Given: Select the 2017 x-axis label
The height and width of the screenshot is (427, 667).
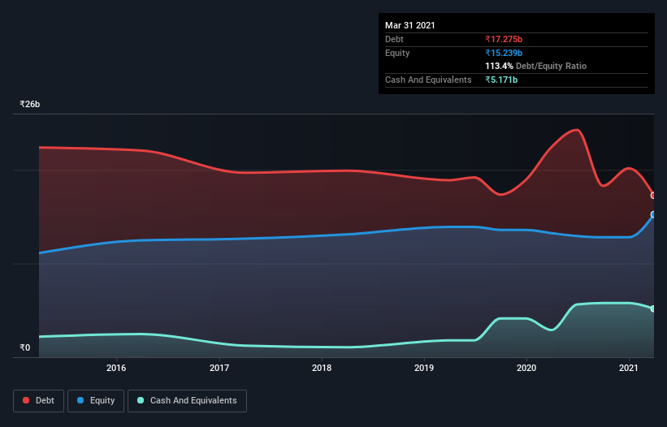Looking at the screenshot, I should pos(219,368).
